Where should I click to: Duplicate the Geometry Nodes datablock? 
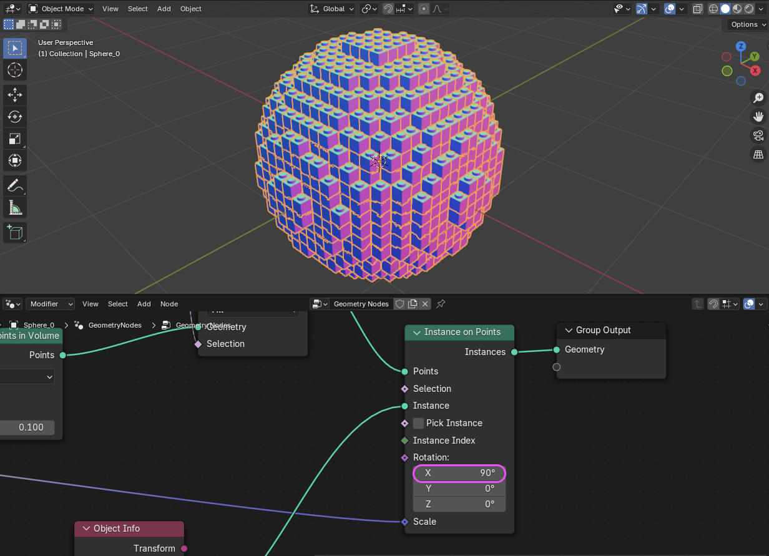413,304
